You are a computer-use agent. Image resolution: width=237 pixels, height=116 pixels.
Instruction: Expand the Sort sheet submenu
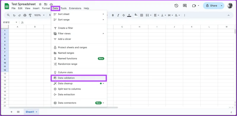click(79, 14)
